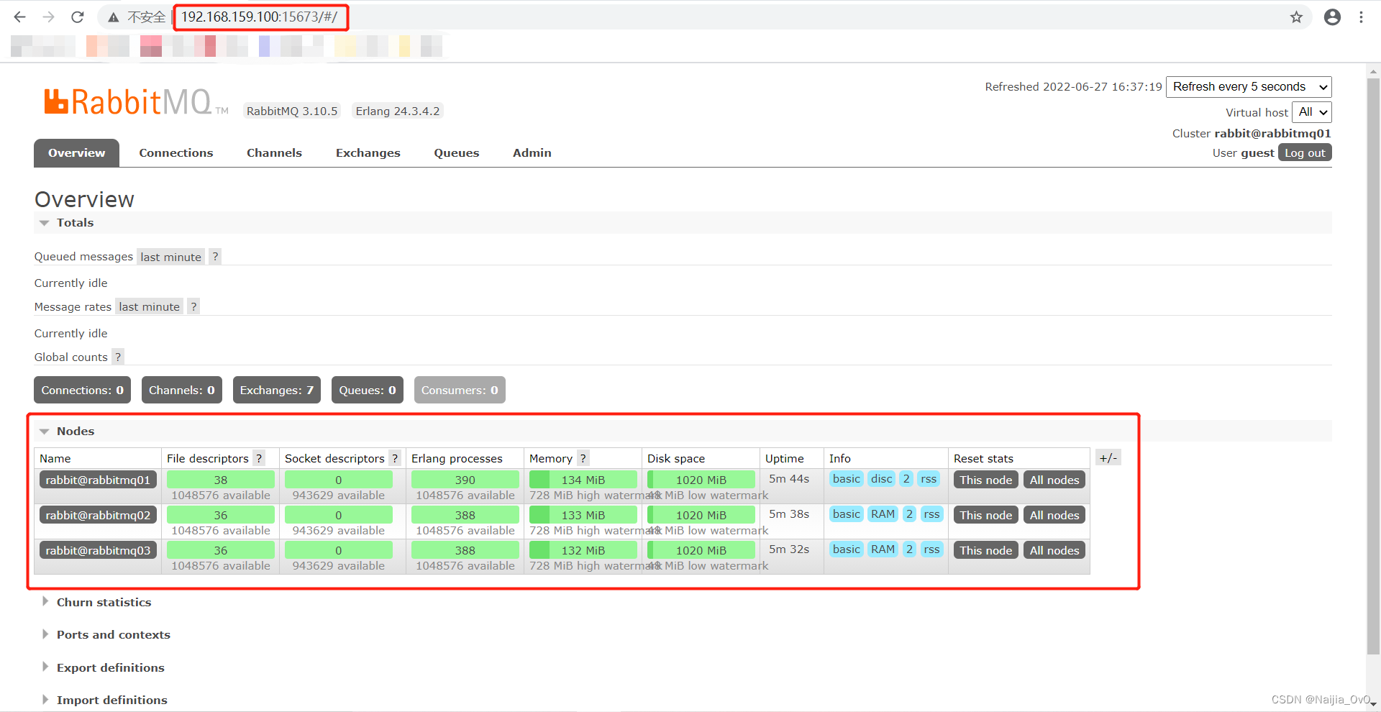Click the Channels: 0 count button
Viewport: 1381px width, 712px height.
click(x=181, y=390)
